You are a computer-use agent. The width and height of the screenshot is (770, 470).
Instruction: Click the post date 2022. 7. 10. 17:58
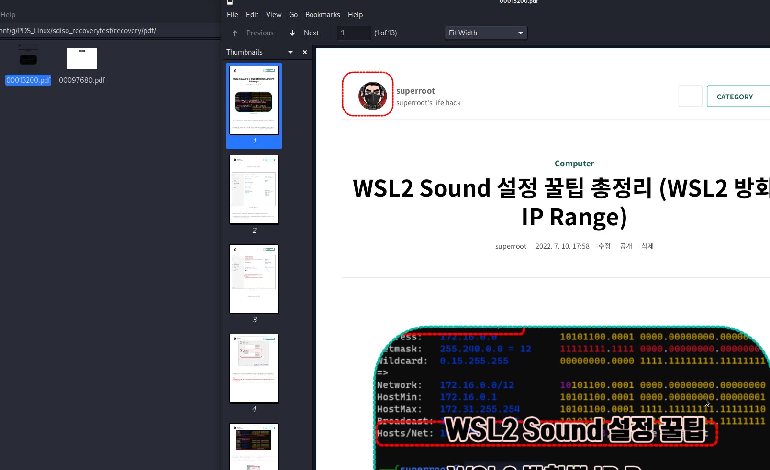pyautogui.click(x=562, y=246)
